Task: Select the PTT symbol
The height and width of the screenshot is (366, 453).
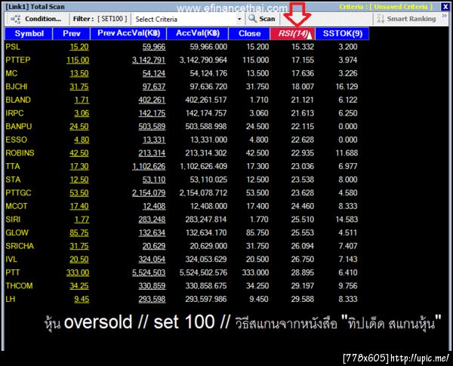Action: pos(13,272)
